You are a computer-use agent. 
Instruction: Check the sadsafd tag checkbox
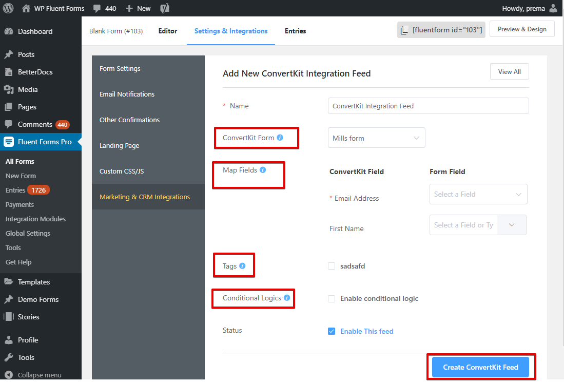pyautogui.click(x=332, y=266)
